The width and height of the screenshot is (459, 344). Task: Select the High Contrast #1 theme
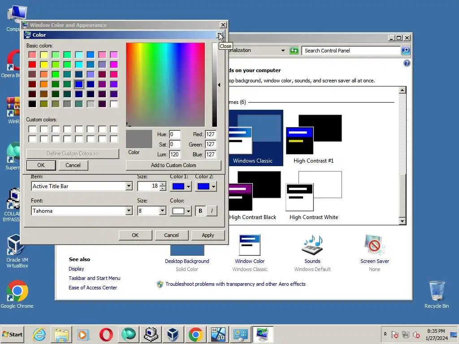[313, 139]
